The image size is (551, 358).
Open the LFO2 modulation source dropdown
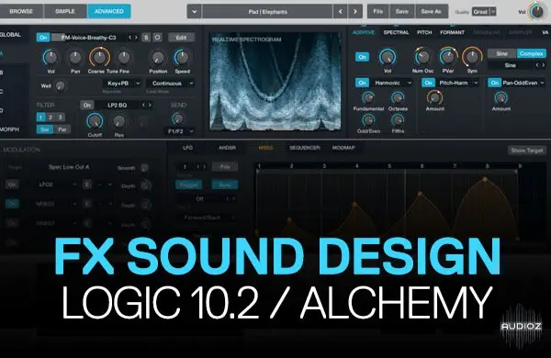click(55, 185)
